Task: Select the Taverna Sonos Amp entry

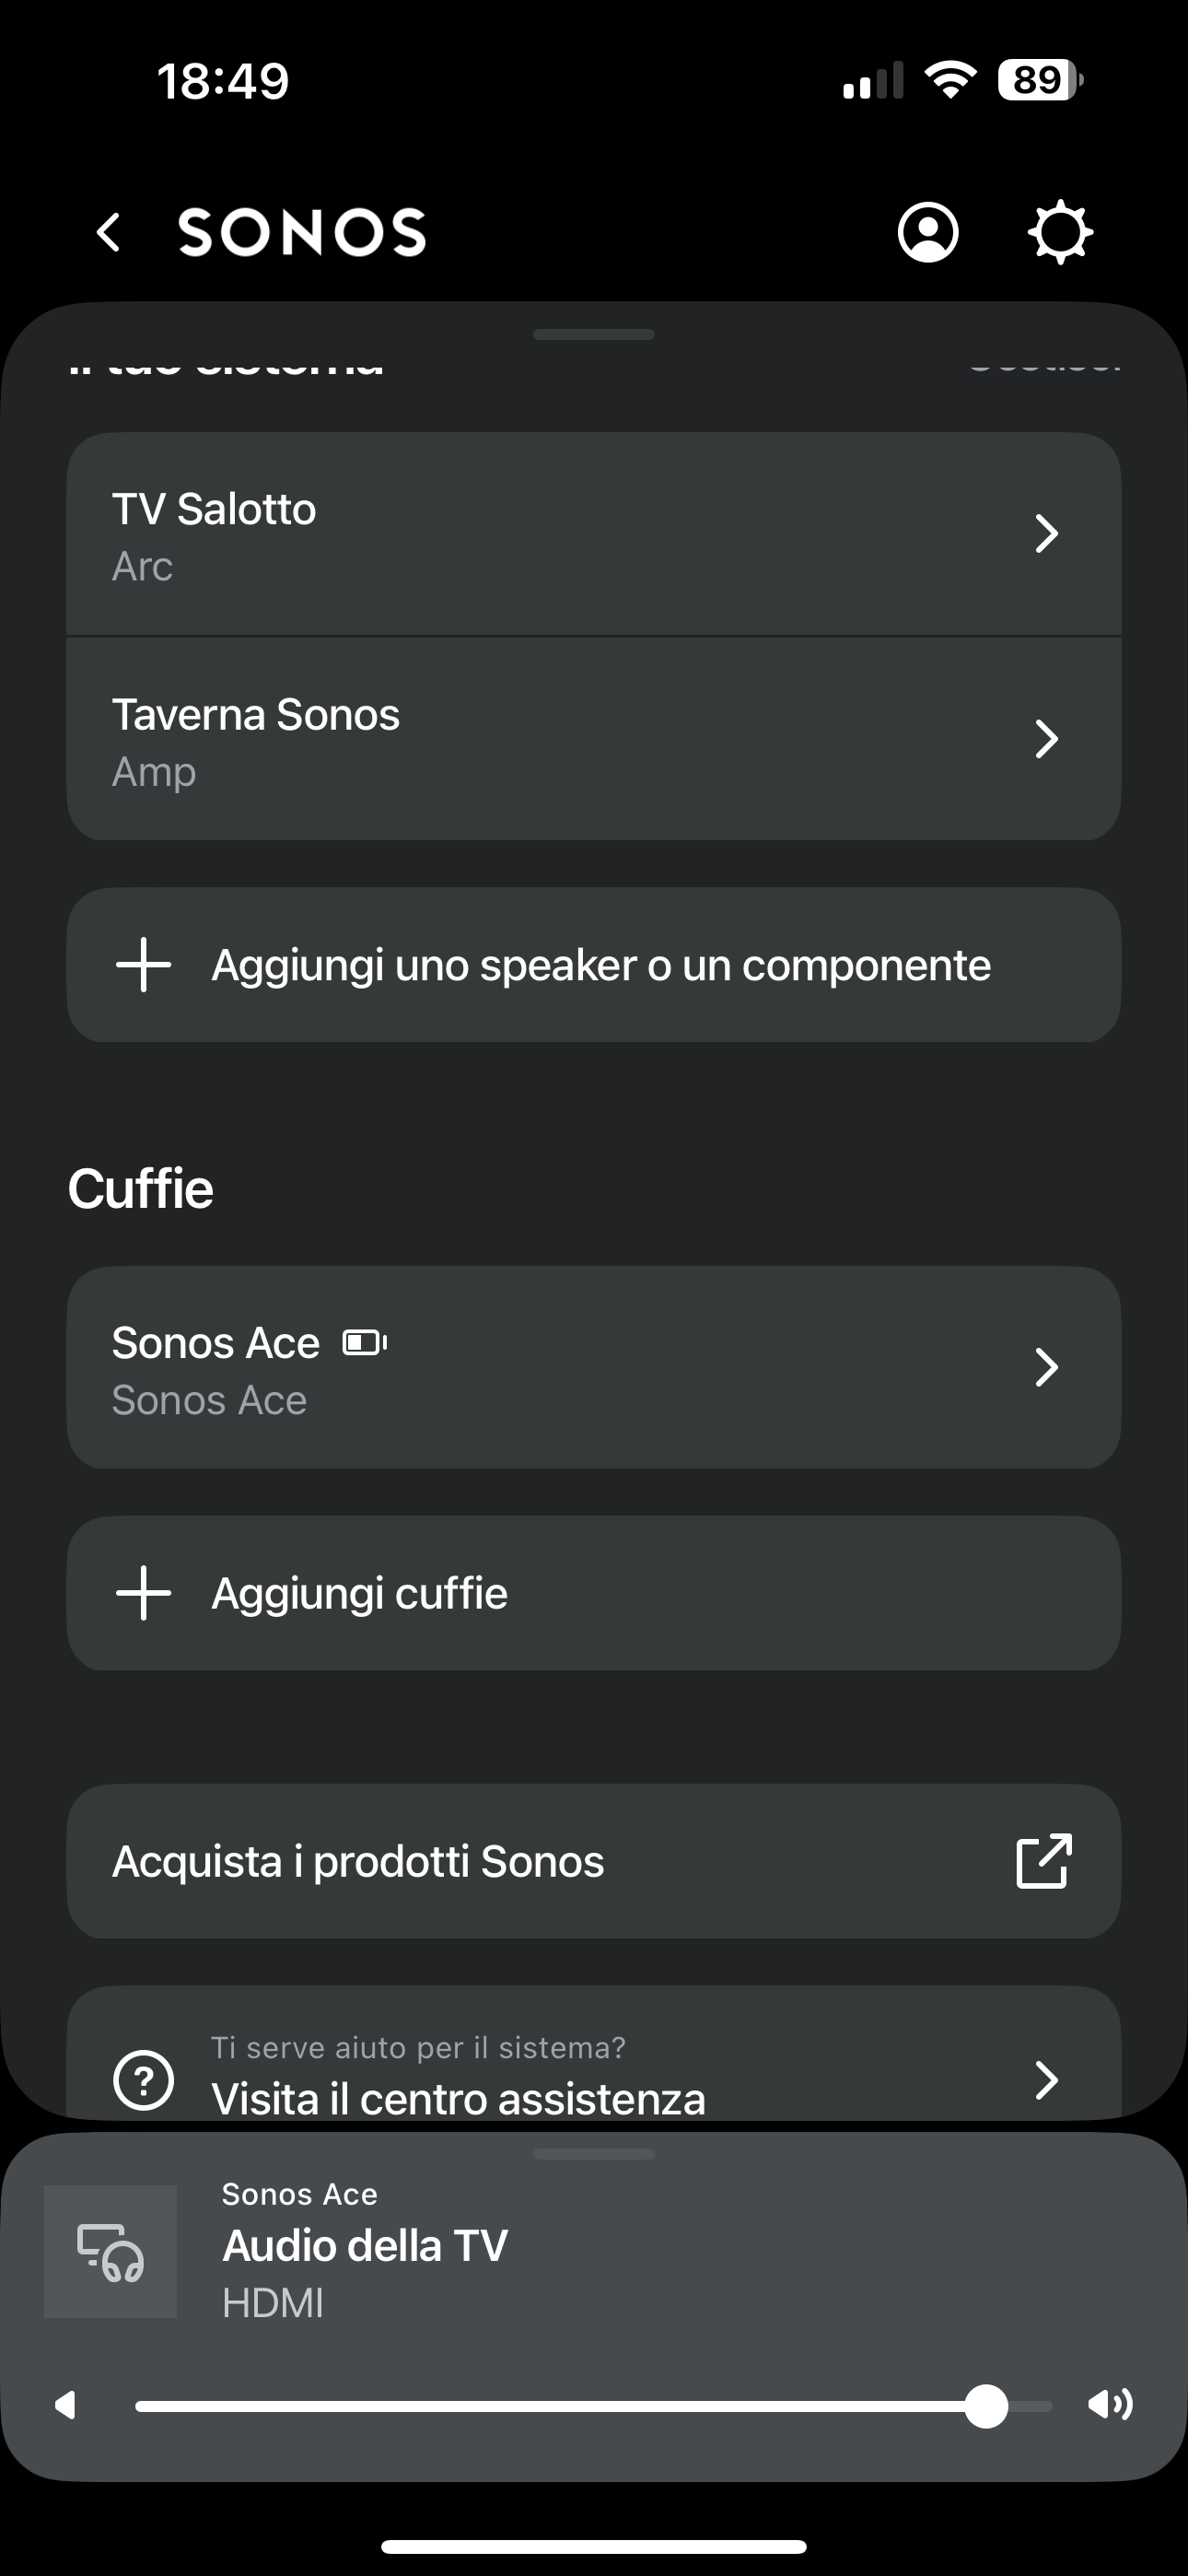Action: pyautogui.click(x=500, y=740)
